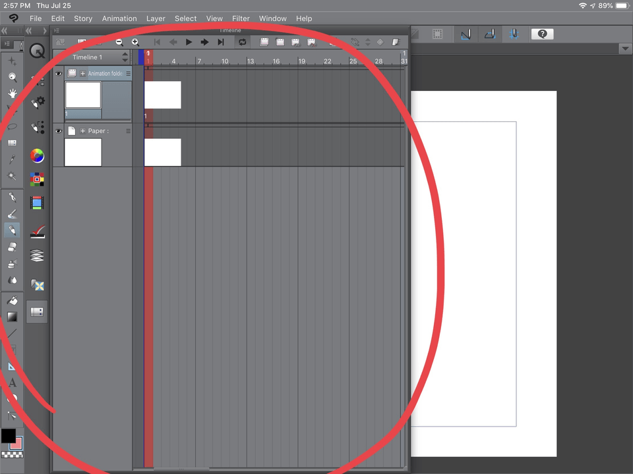633x474 pixels.
Task: Go to previous frame
Action: 173,42
